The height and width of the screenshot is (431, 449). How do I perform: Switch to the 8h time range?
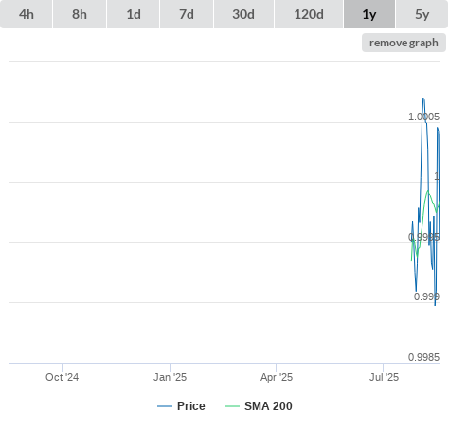[80, 14]
